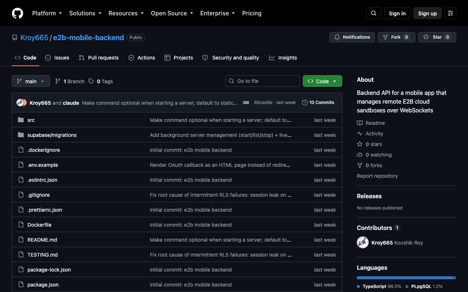Click the eye icon beside 0 watching

click(x=360, y=155)
